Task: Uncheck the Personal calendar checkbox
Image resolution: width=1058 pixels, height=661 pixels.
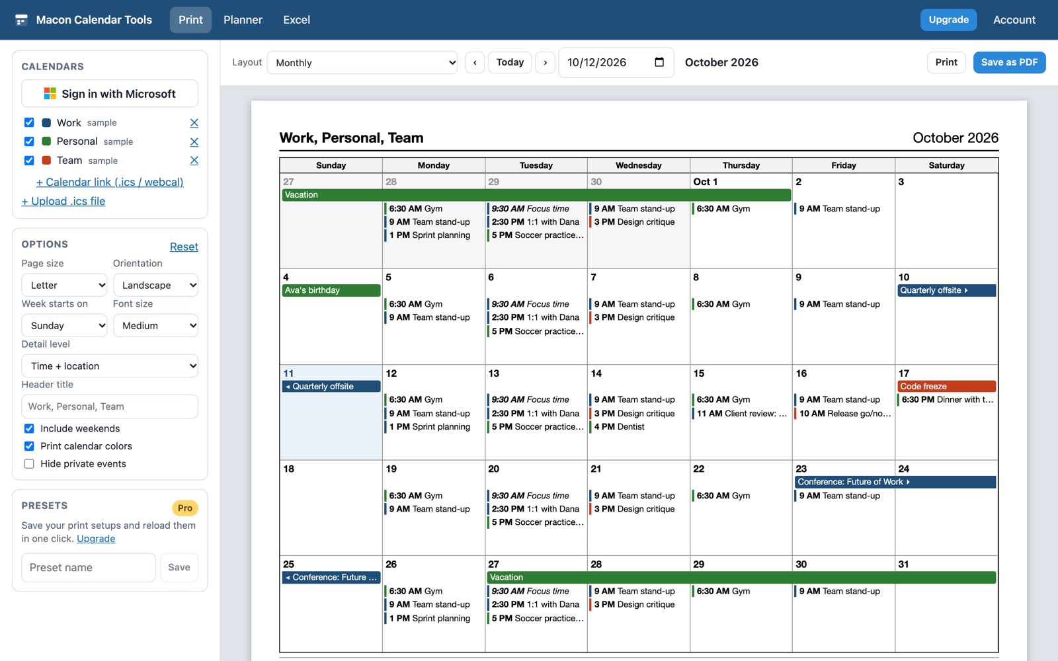Action: coord(29,141)
